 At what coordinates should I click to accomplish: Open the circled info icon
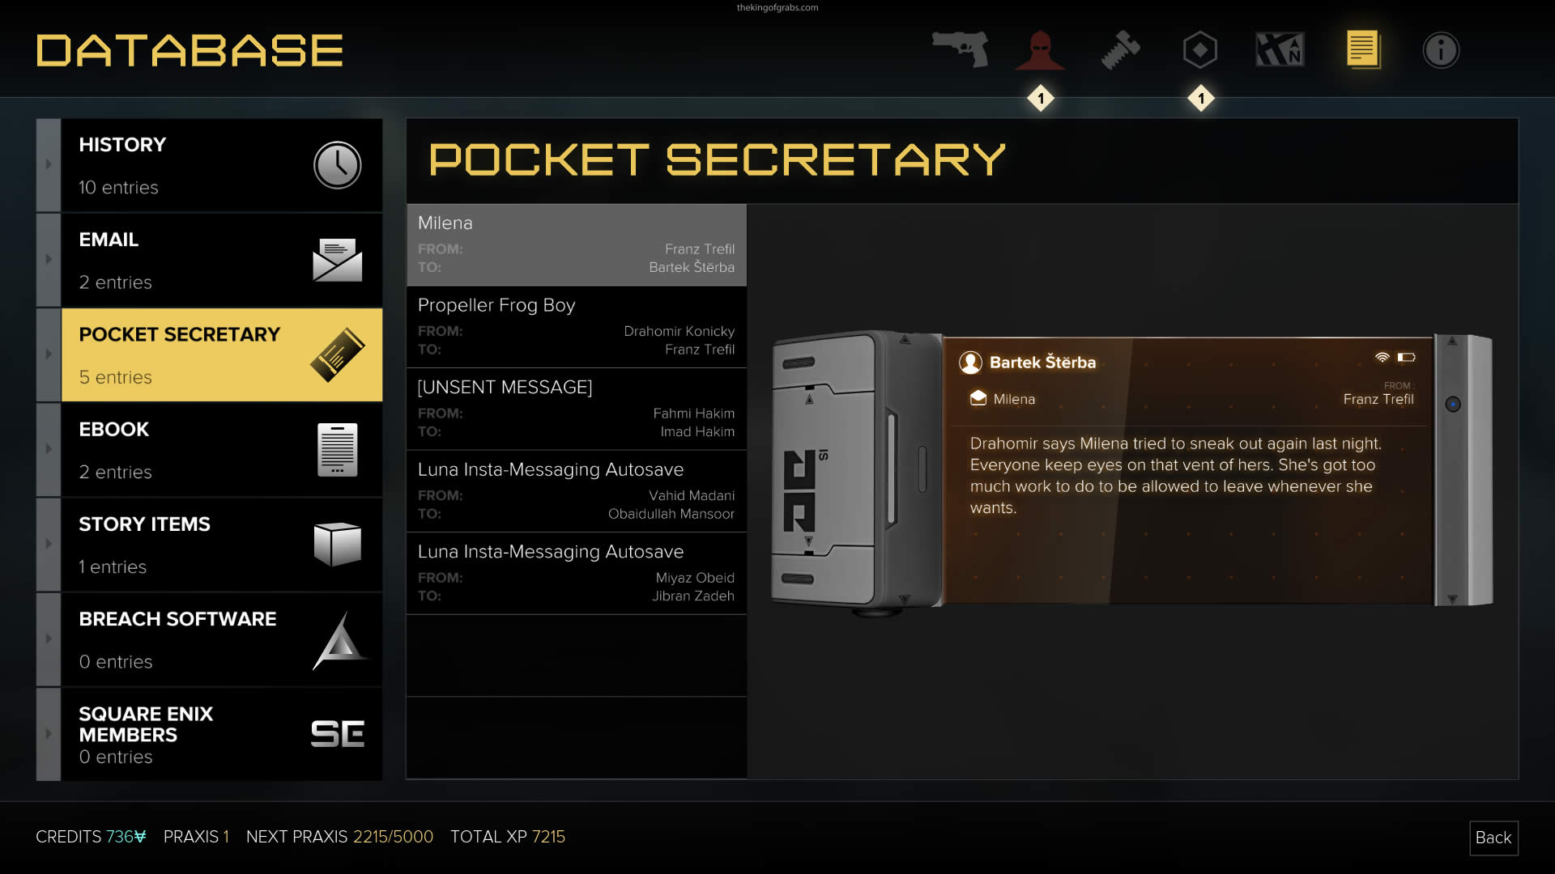coord(1441,50)
